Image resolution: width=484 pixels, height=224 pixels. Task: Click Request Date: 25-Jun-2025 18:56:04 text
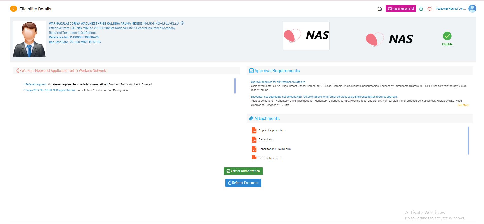(75, 42)
